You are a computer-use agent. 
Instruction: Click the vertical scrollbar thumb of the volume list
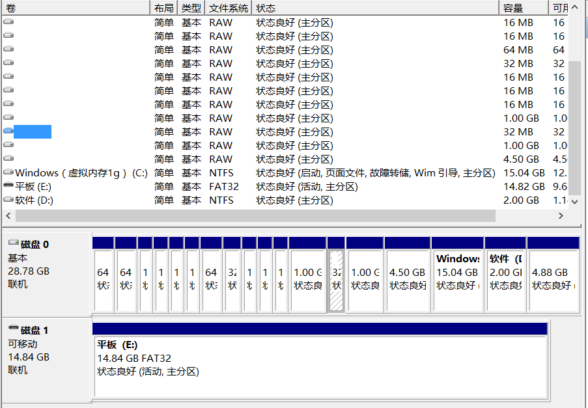click(x=574, y=128)
